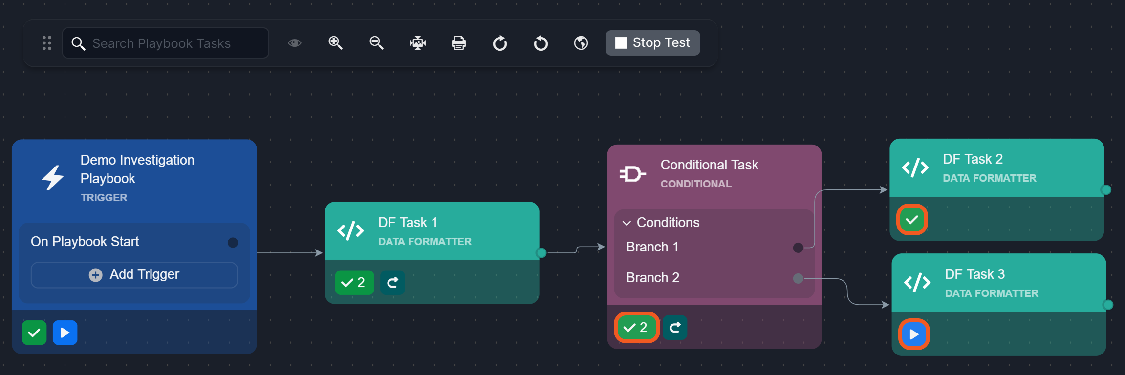The width and height of the screenshot is (1125, 375).
Task: Collapse the Conditions section chevron
Action: click(627, 223)
